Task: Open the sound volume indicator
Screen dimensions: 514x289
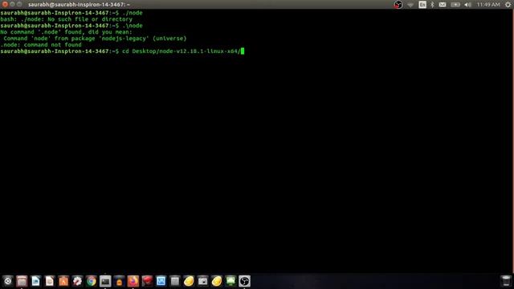Action: (x=467, y=5)
